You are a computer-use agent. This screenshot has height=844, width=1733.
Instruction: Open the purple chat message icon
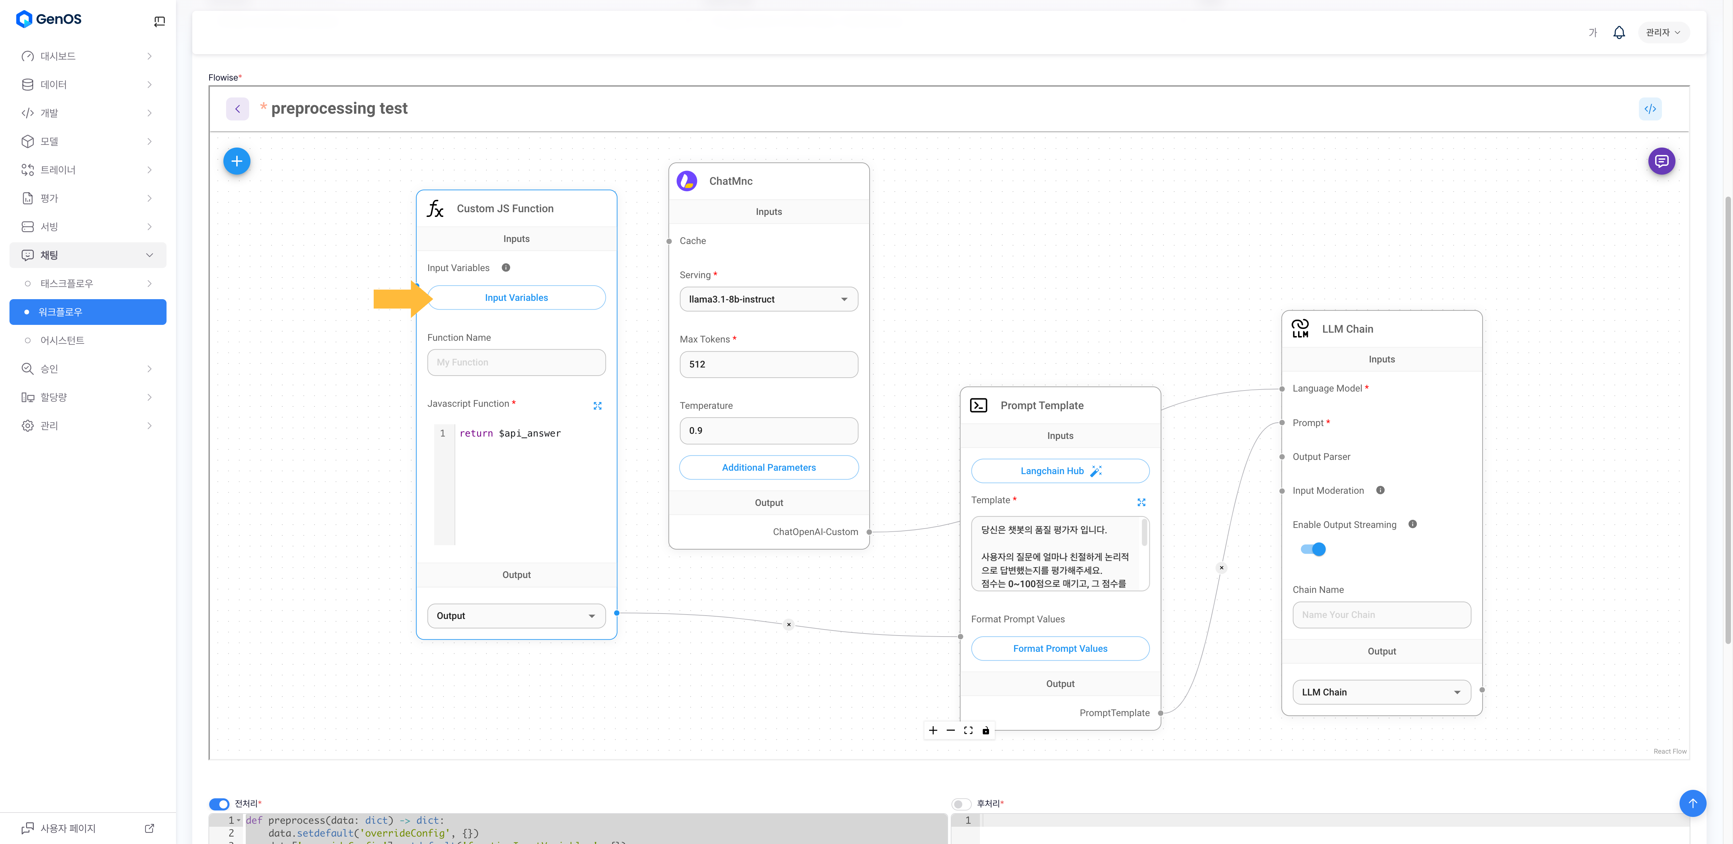click(1661, 161)
